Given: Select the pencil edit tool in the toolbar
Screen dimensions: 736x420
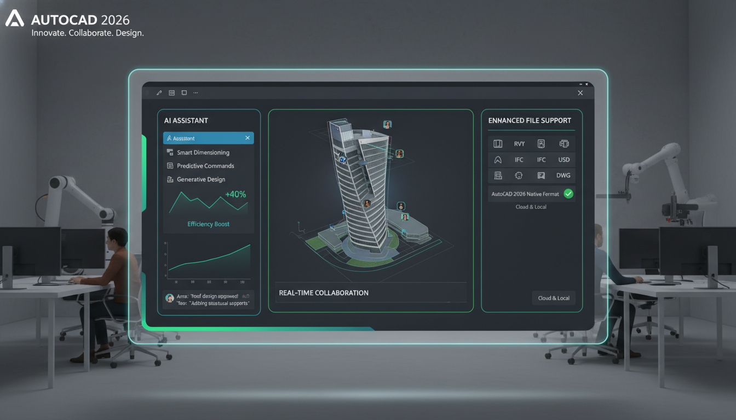Looking at the screenshot, I should point(159,92).
